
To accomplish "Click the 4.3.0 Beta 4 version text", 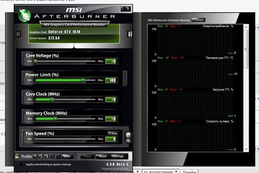I will (117, 164).
